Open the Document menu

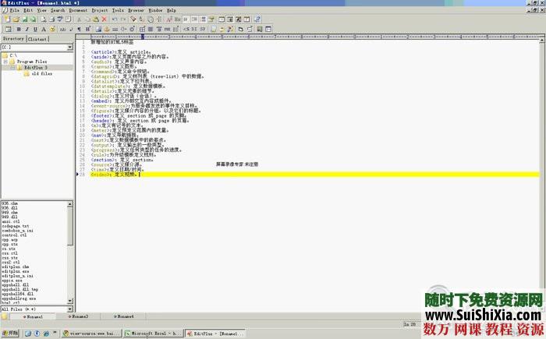point(78,10)
